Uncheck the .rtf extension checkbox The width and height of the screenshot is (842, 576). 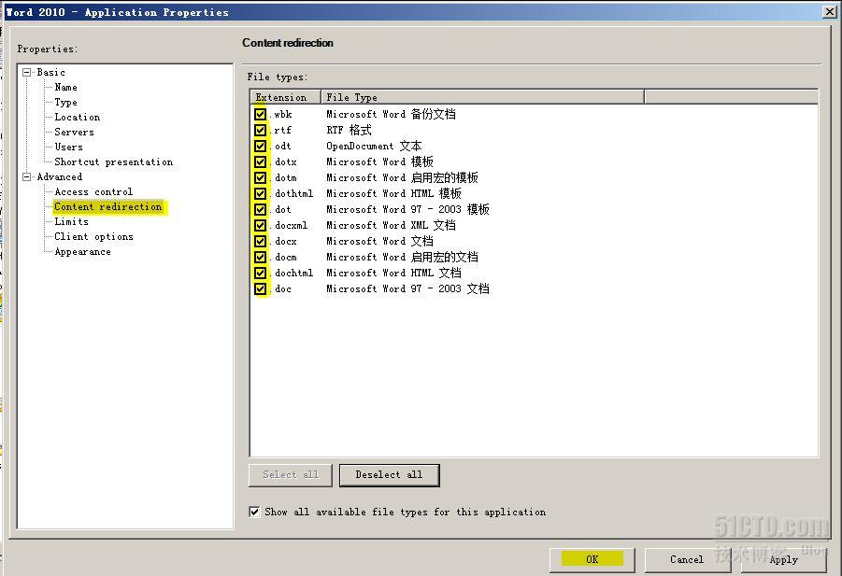[x=261, y=131]
